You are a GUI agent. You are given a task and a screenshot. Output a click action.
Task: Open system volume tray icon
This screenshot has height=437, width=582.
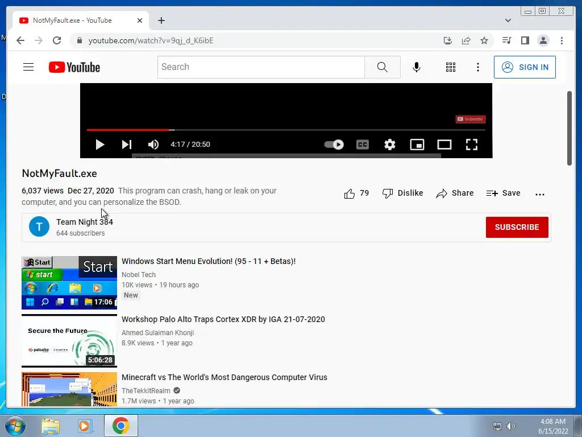point(511,426)
